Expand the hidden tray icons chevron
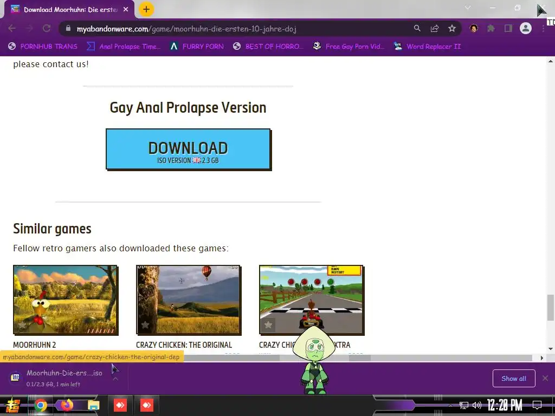The image size is (555, 416). (x=450, y=405)
